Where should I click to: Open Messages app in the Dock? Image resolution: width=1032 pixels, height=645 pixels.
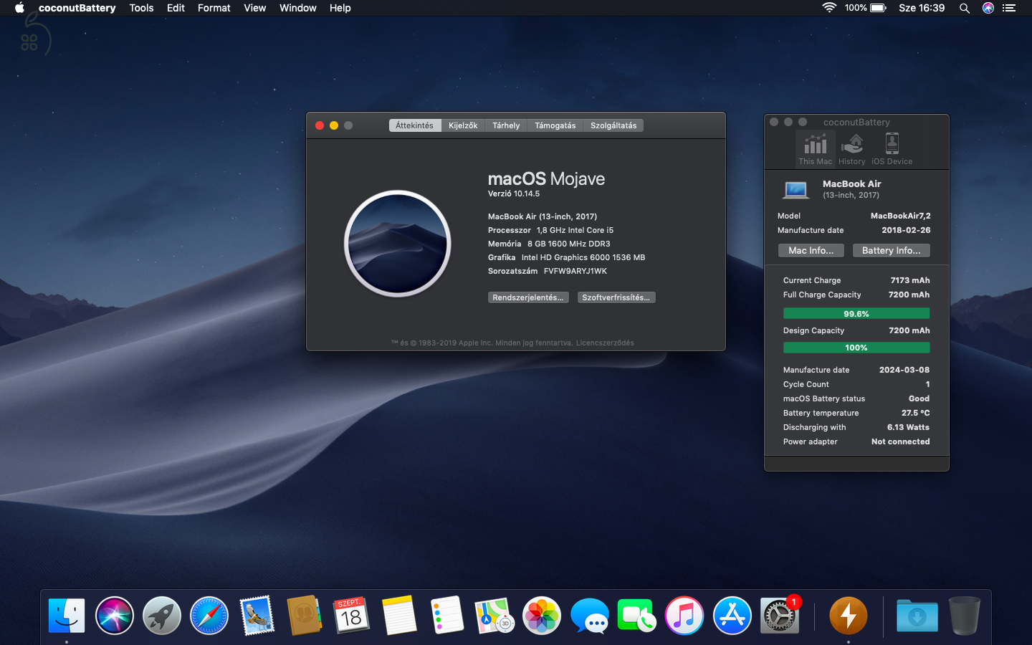[x=590, y=616]
